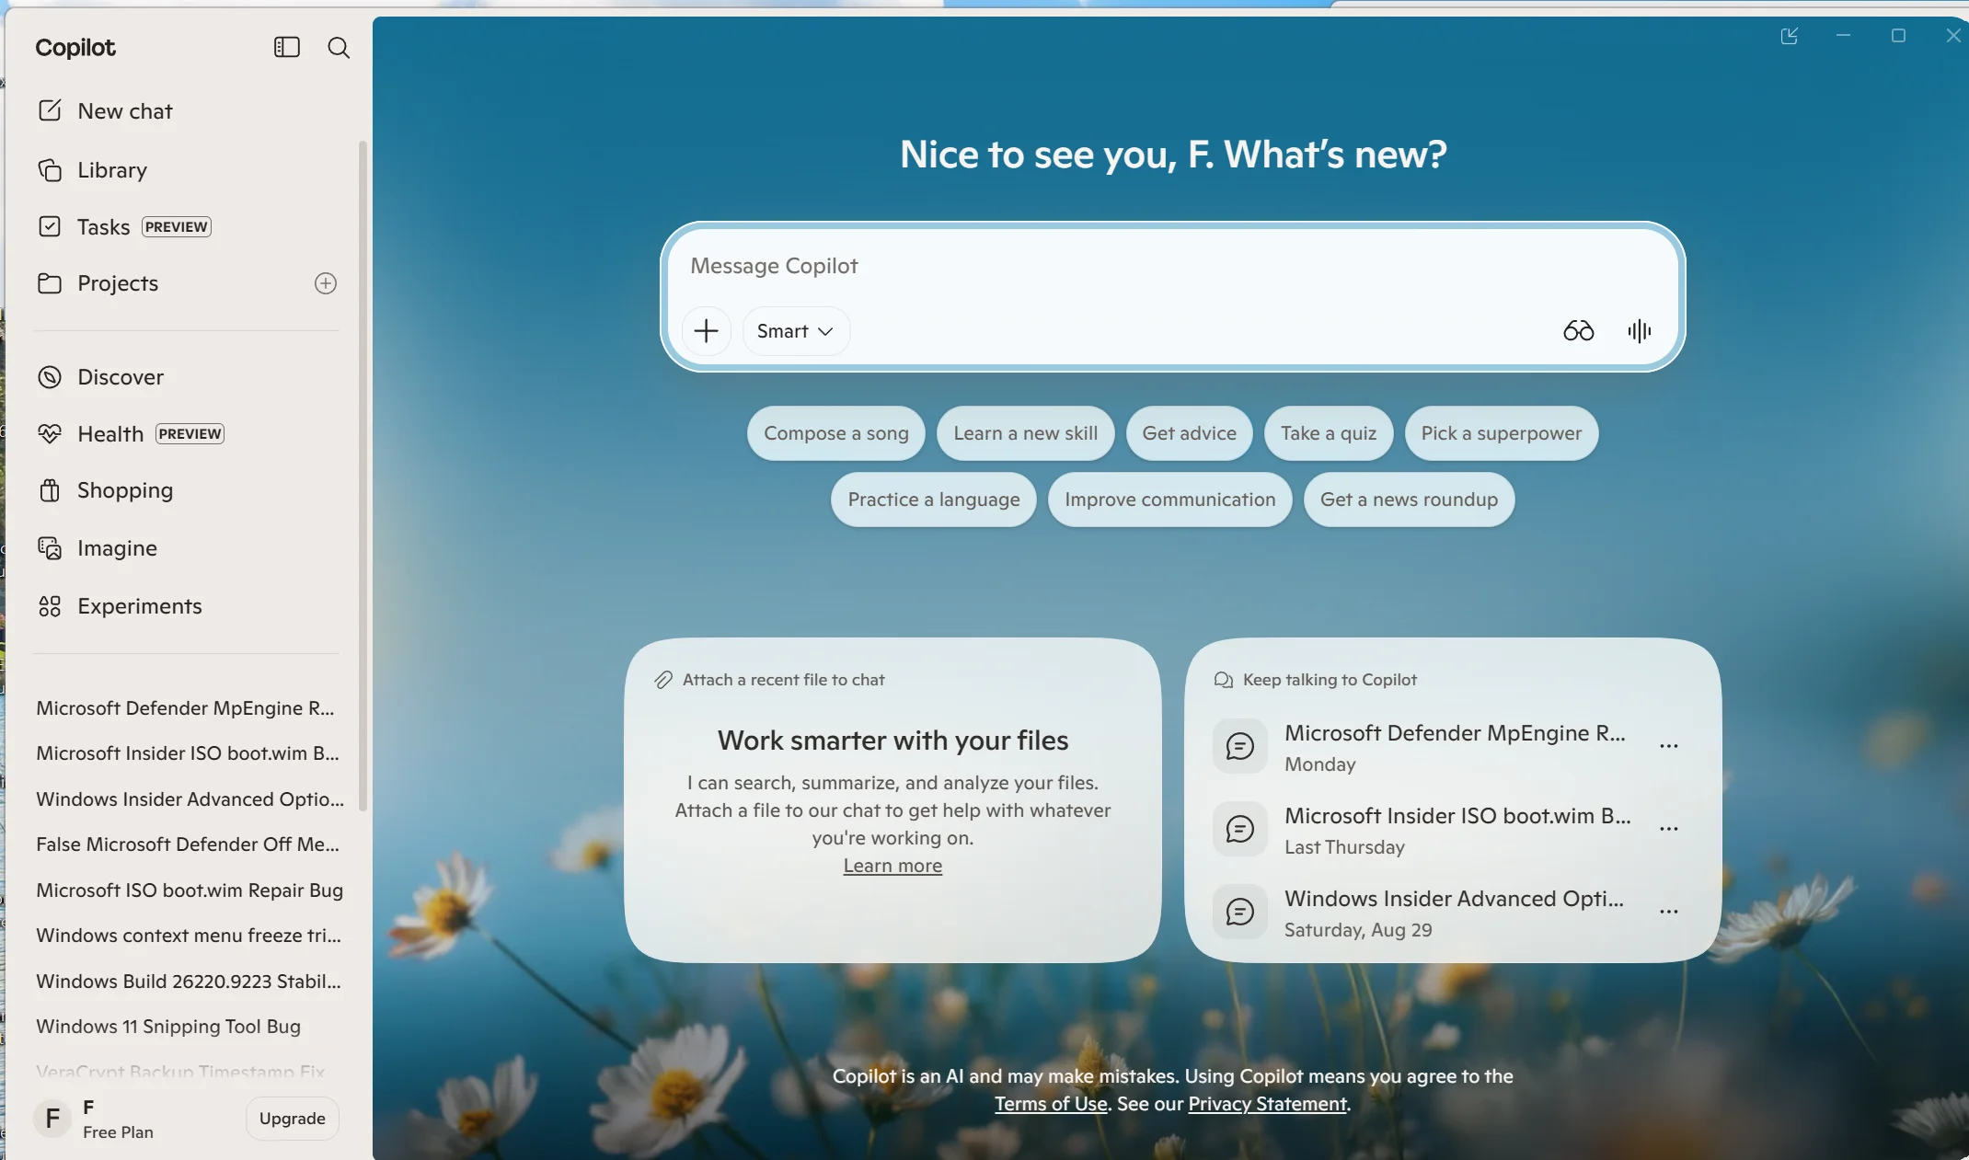Click the sidebar vertical scrollbar
The image size is (1969, 1160).
point(363,476)
